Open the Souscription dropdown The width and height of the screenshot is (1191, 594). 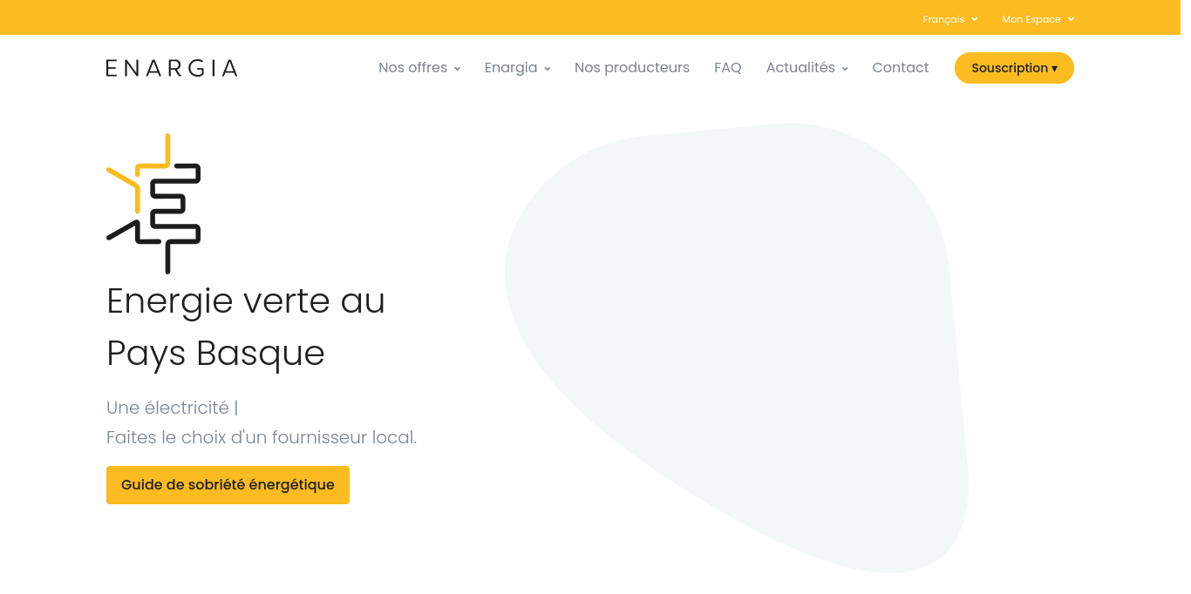pyautogui.click(x=1014, y=68)
